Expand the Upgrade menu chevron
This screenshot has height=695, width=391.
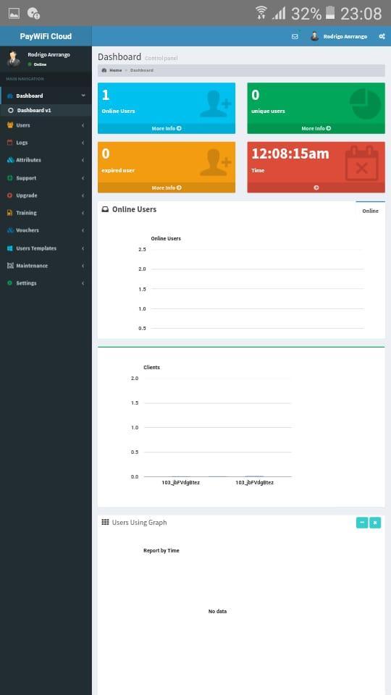tap(83, 195)
